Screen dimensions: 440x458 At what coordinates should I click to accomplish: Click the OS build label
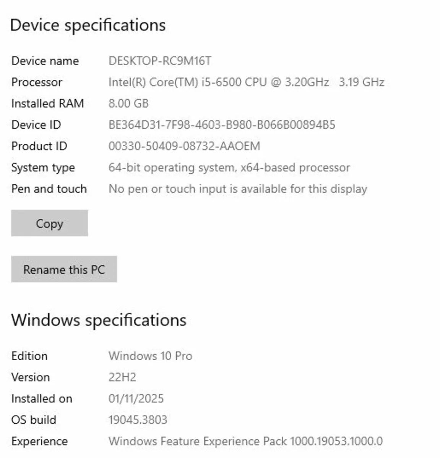pyautogui.click(x=34, y=419)
